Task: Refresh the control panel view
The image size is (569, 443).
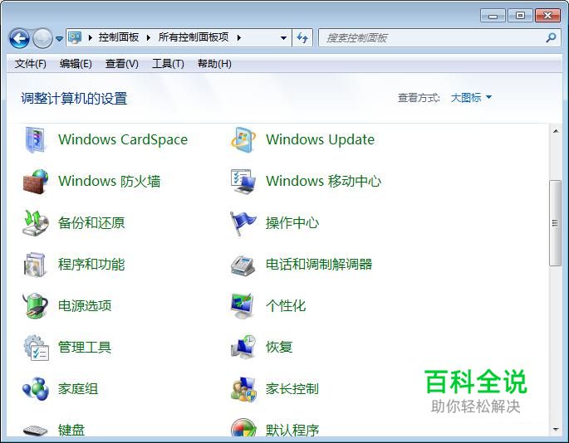Action: (x=302, y=37)
